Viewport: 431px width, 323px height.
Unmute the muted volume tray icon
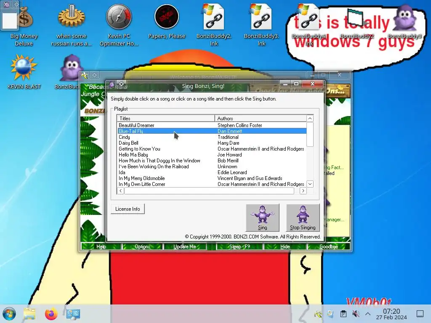[x=356, y=314]
